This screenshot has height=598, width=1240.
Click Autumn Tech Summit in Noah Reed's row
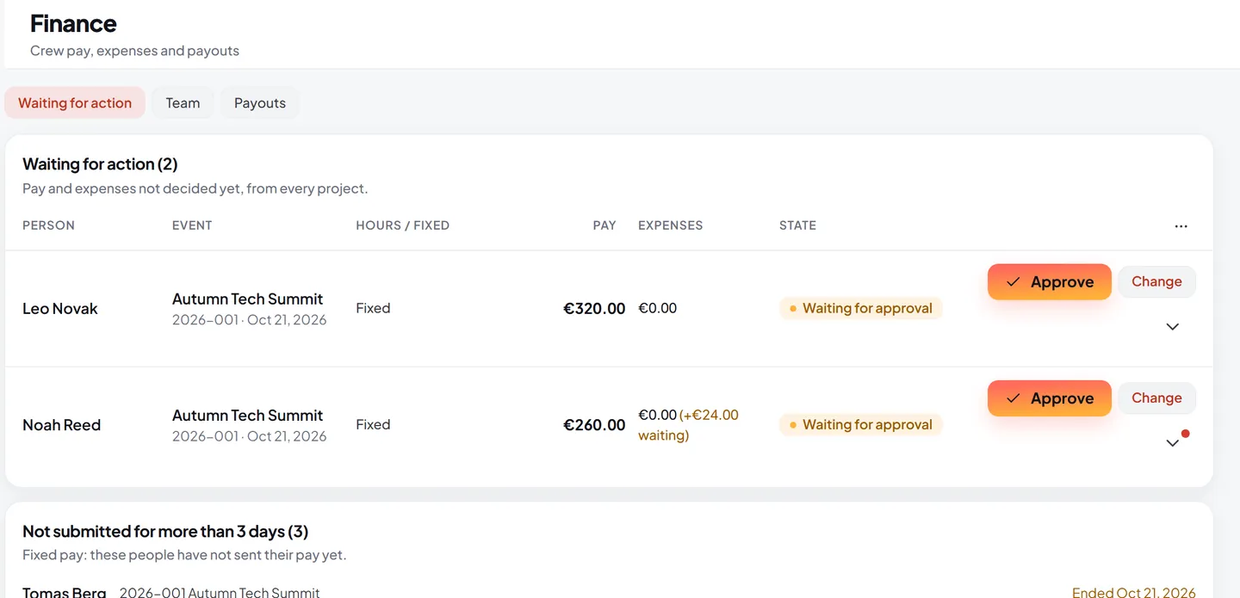point(248,416)
